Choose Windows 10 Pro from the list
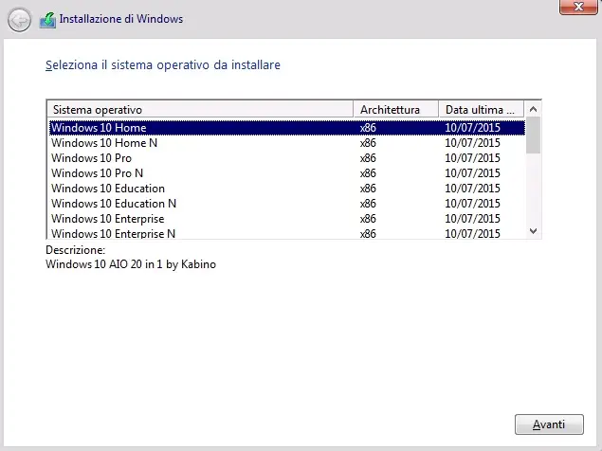 (287, 157)
